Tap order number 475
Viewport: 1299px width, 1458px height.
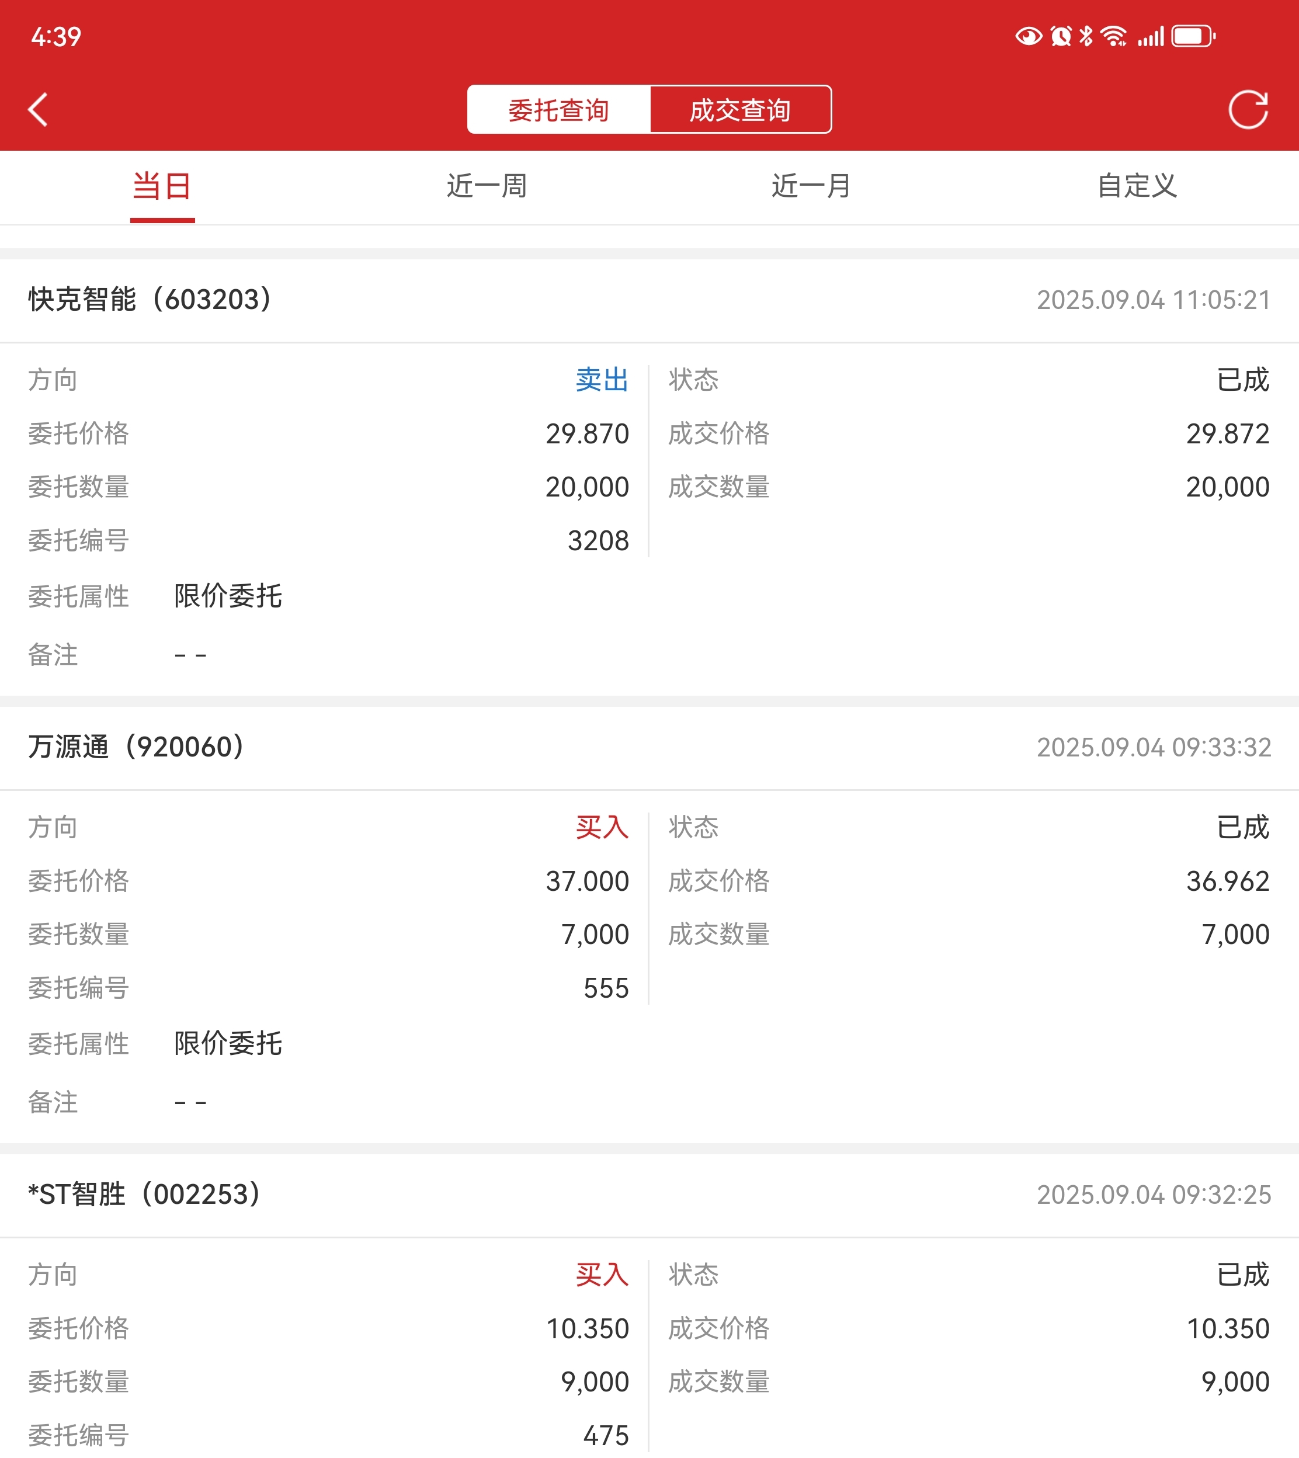(x=606, y=1436)
